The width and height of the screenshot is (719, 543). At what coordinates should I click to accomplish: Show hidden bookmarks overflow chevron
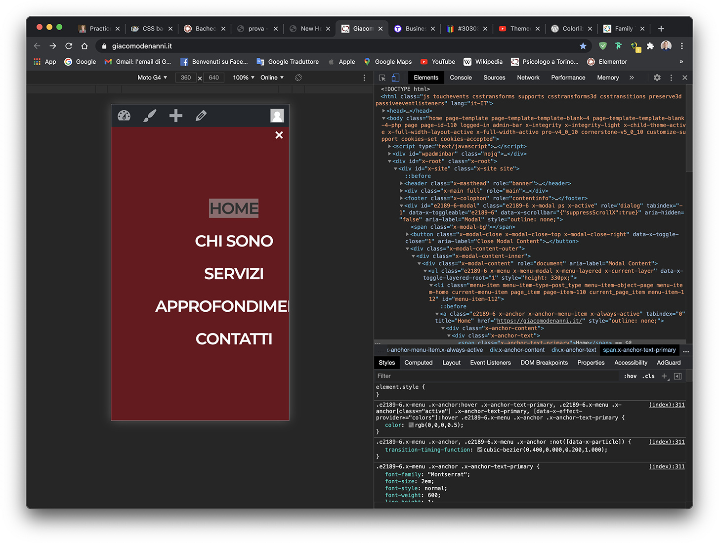[681, 62]
